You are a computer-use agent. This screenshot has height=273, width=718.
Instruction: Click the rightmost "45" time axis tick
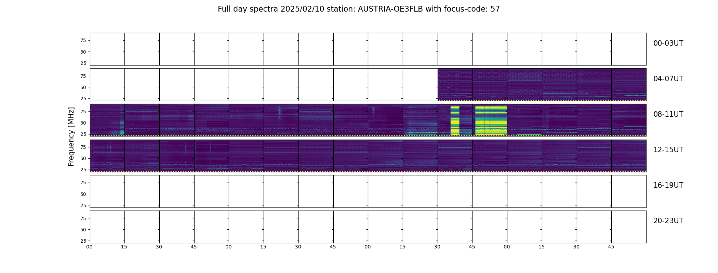pos(611,247)
